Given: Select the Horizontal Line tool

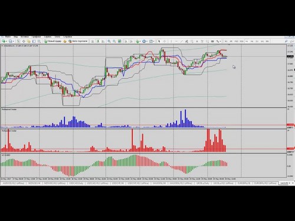Looking at the screenshot, I should [176, 41].
